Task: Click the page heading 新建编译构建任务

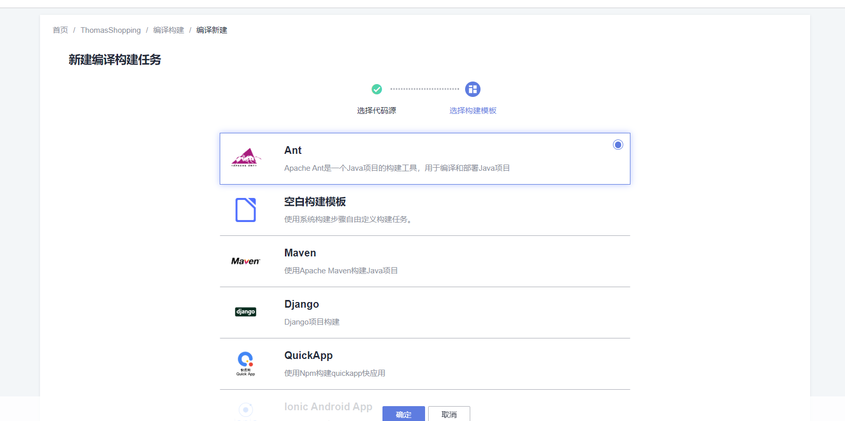Action: 115,60
